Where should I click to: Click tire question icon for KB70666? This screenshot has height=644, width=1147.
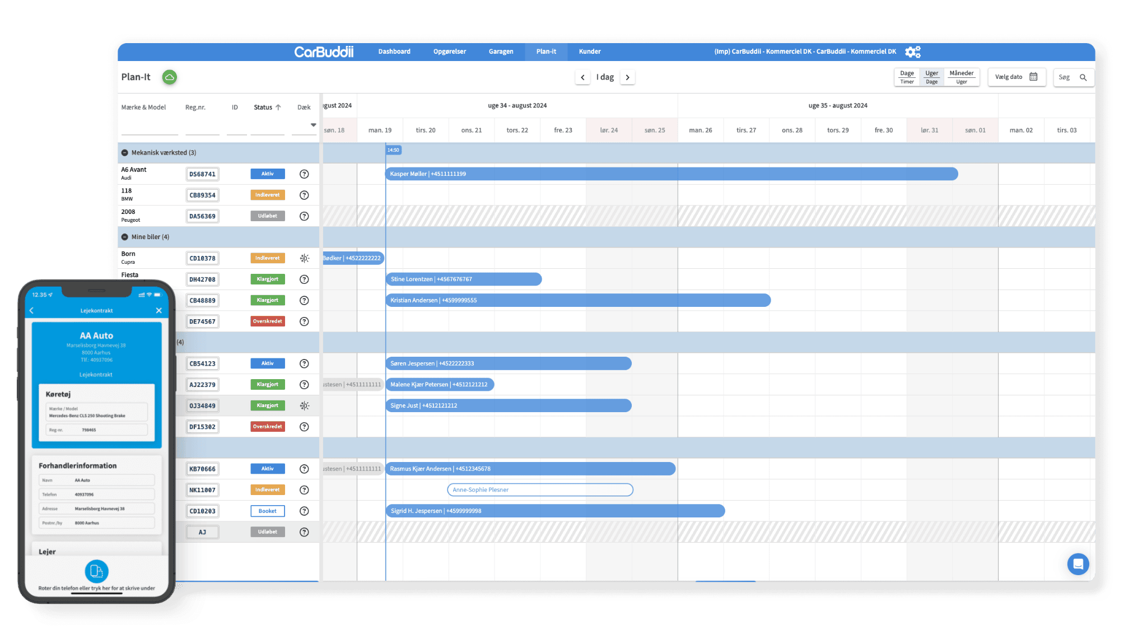pyautogui.click(x=304, y=469)
